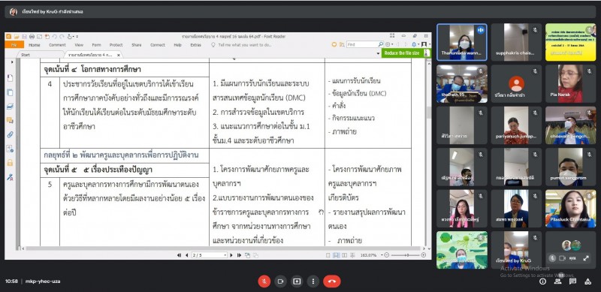Expand the zoom percentage dropdown 163.07%
The image size is (601, 292).
tap(370, 254)
